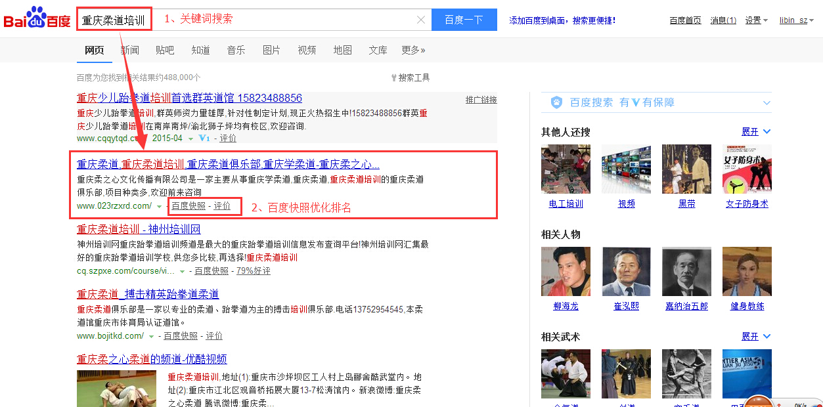
Task: Open the 重庆柔道,重庆柔道培训,重庆柔道俱乐部 result title
Action: point(228,164)
